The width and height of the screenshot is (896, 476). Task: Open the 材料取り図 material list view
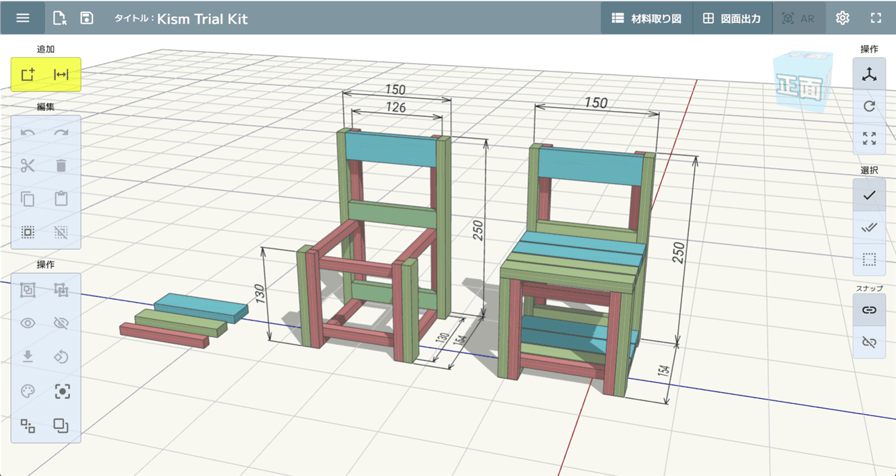tap(646, 18)
